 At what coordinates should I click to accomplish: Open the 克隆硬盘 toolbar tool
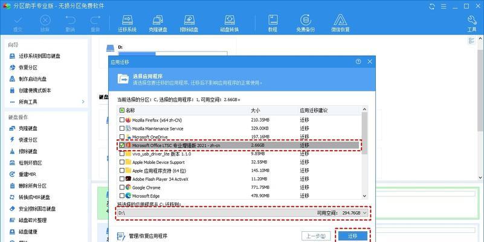158,24
